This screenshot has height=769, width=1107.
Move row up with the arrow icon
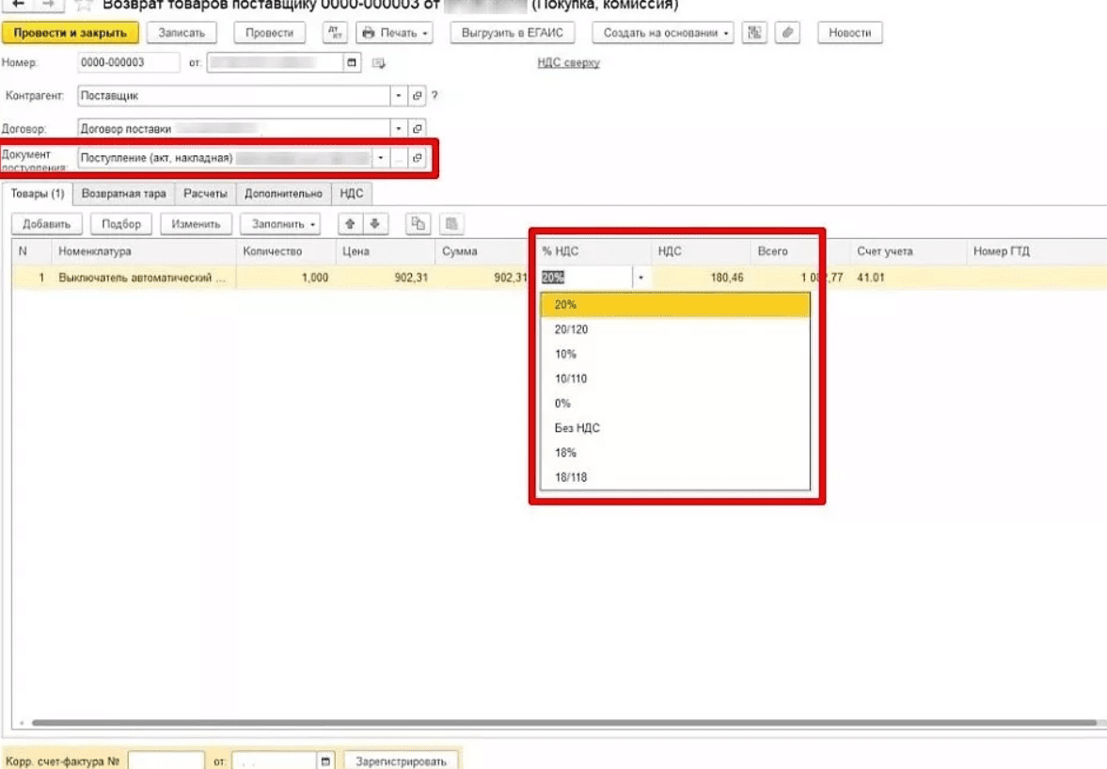pos(350,224)
